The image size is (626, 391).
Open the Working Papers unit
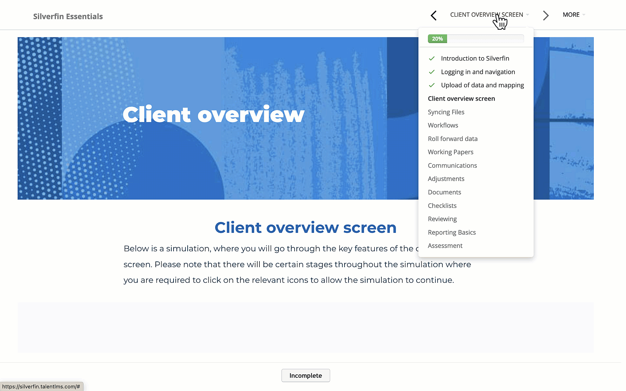click(450, 152)
